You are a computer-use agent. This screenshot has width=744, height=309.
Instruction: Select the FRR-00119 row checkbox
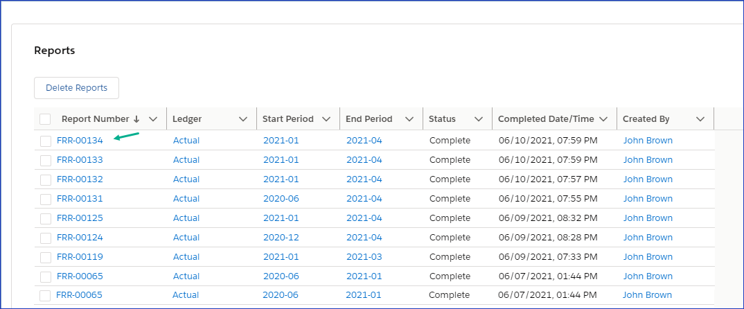[46, 258]
